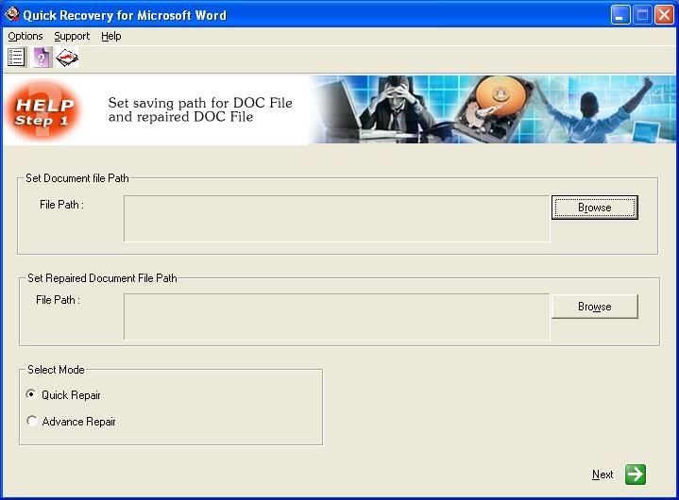Open the Options menu

pos(25,36)
